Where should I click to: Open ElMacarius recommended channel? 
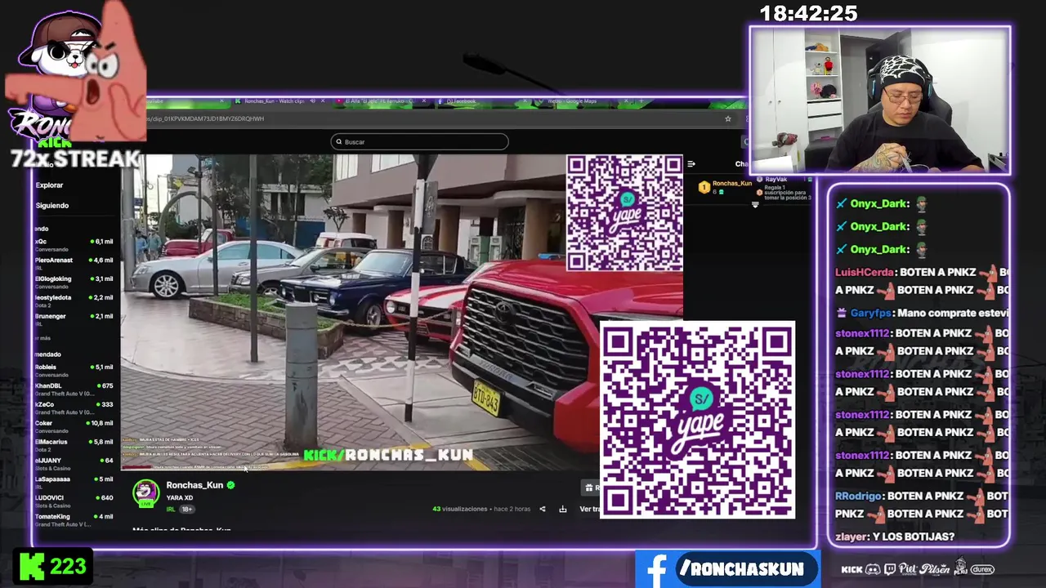click(x=74, y=445)
